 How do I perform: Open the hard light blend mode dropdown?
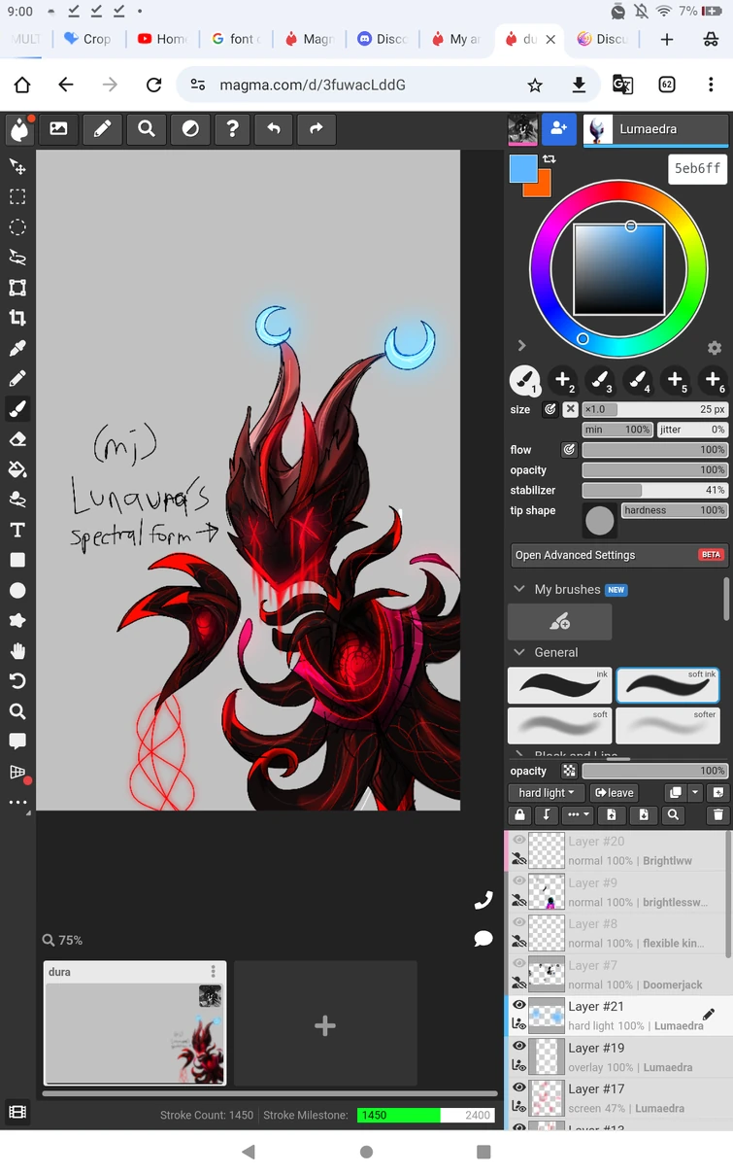pyautogui.click(x=547, y=793)
